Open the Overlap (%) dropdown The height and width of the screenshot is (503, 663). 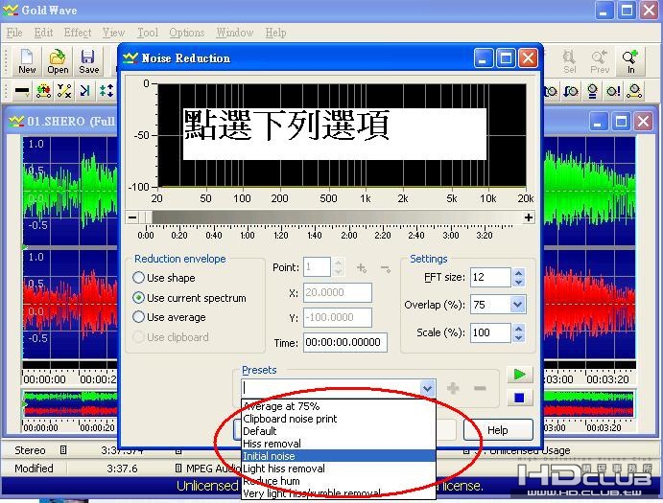click(518, 305)
